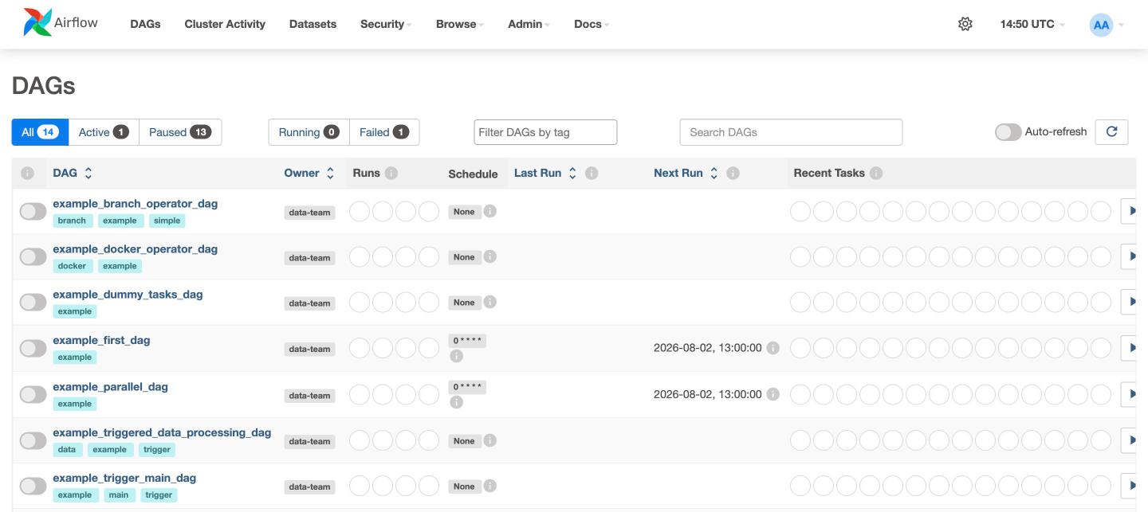Screen dimensions: 1148x512
Task: Enable example_trigger_main_dag toggle
Action: tap(33, 486)
